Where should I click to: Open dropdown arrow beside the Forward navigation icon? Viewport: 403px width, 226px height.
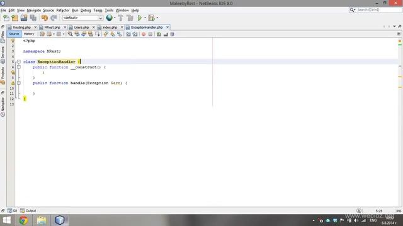(64, 34)
